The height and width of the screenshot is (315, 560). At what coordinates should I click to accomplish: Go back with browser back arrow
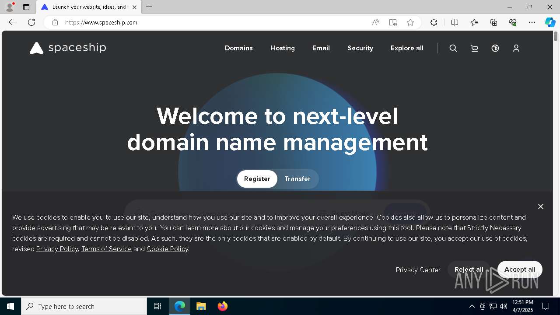click(x=12, y=22)
